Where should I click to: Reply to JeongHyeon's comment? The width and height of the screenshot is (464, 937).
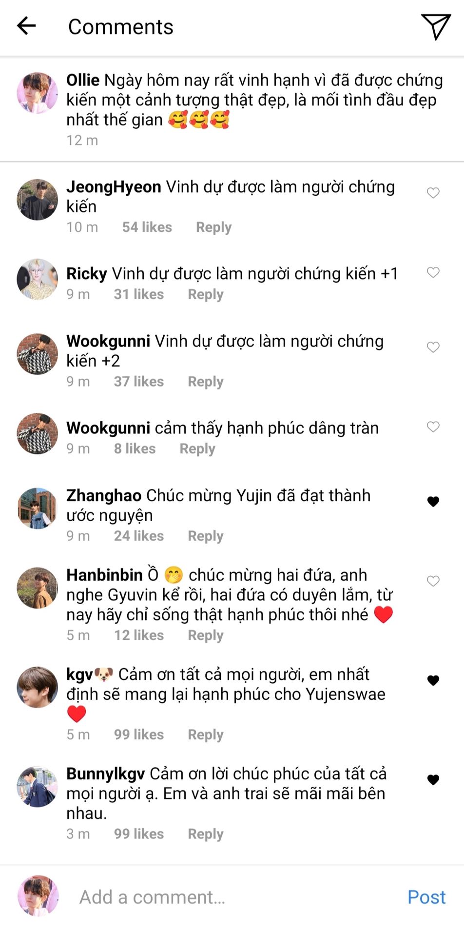point(213,227)
